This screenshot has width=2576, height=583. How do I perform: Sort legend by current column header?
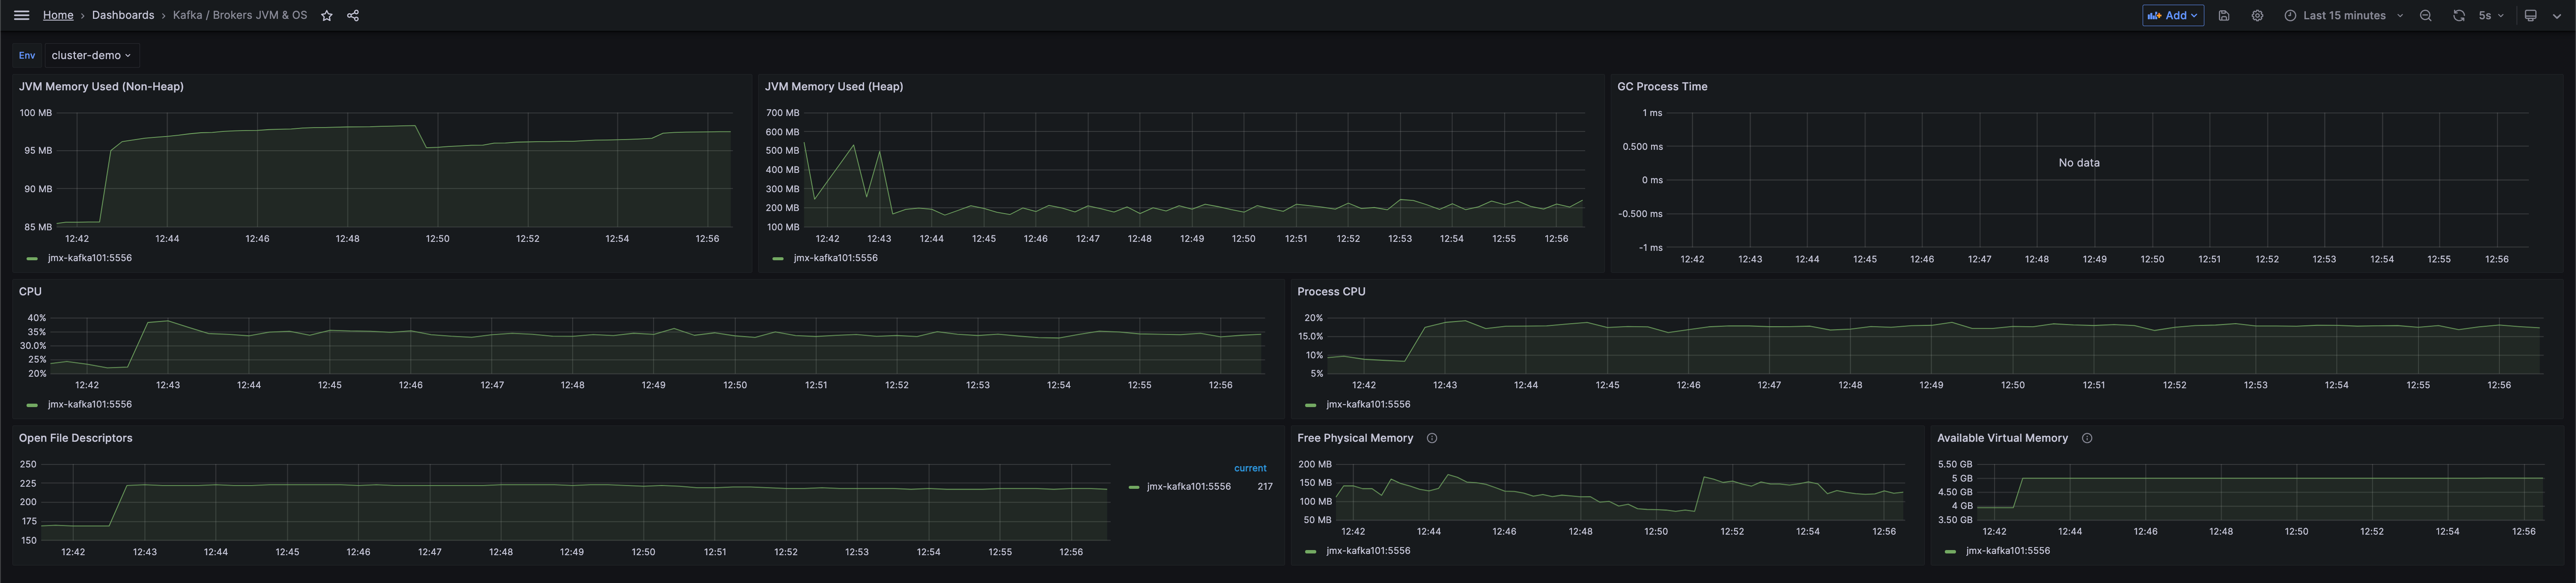pyautogui.click(x=1249, y=468)
